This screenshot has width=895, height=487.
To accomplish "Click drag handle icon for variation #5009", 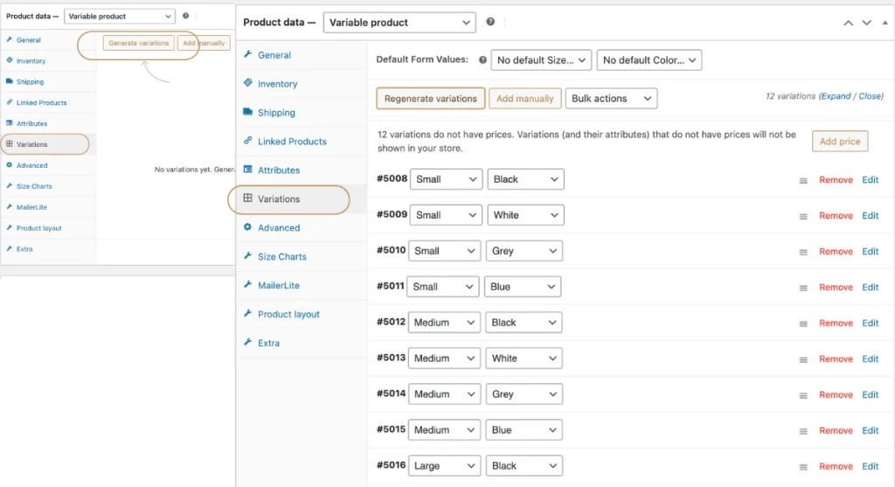I will 803,216.
